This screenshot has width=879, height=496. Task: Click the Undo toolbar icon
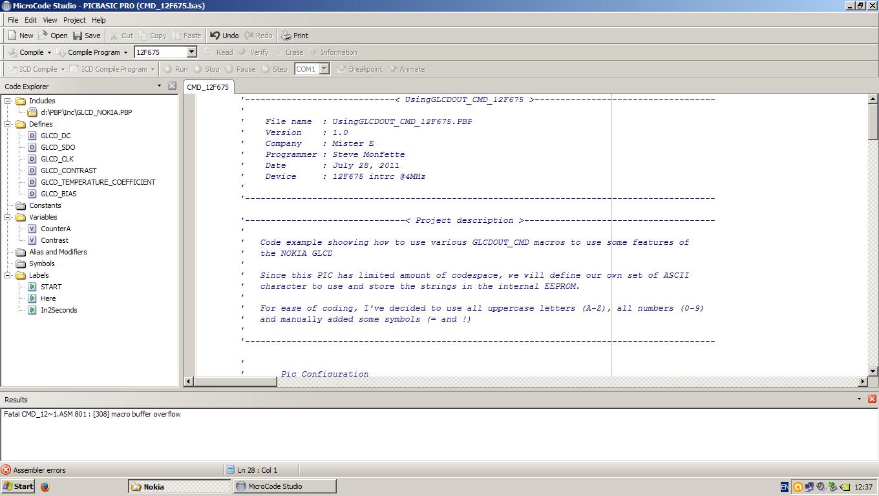[x=215, y=36]
